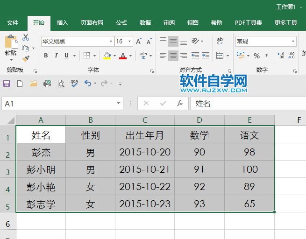
Task: Open the 文件 menu
Action: coord(13,23)
